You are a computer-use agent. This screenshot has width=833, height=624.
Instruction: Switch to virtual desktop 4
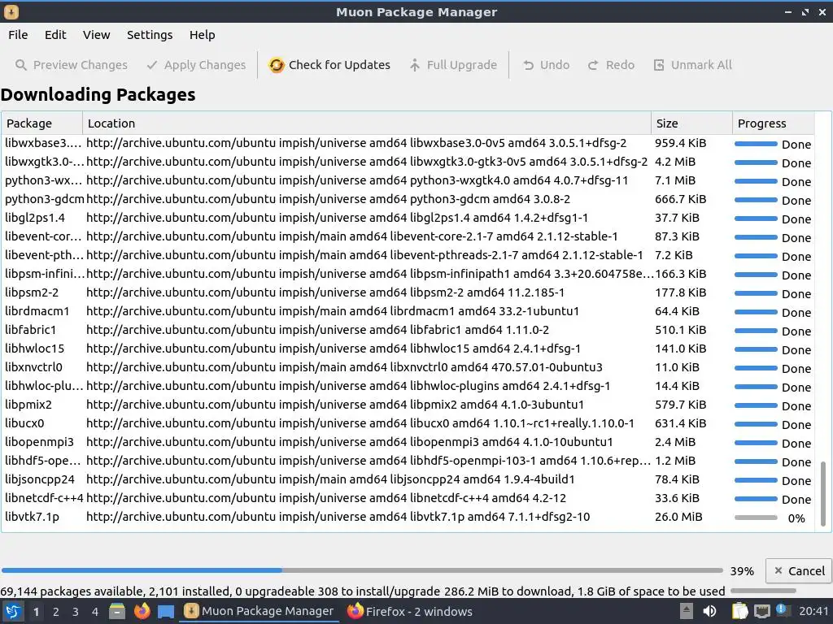pyautogui.click(x=95, y=612)
